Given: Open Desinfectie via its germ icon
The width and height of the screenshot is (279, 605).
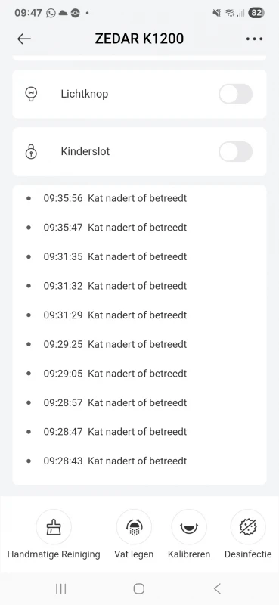Looking at the screenshot, I should point(248,526).
